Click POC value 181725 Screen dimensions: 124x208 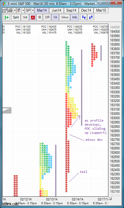click(26, 27)
